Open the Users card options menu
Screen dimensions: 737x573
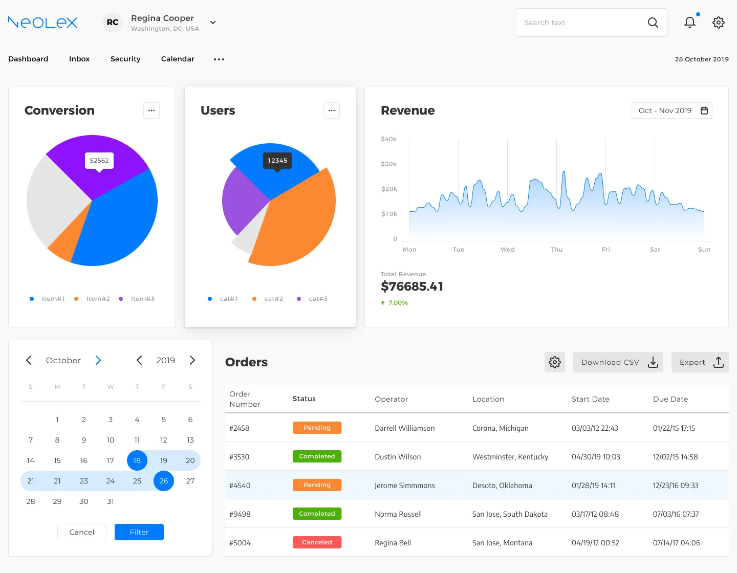332,111
